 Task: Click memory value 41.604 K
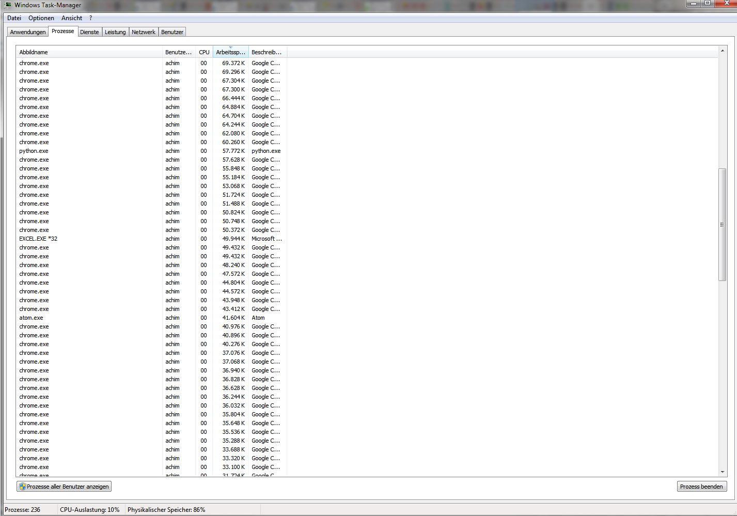233,318
